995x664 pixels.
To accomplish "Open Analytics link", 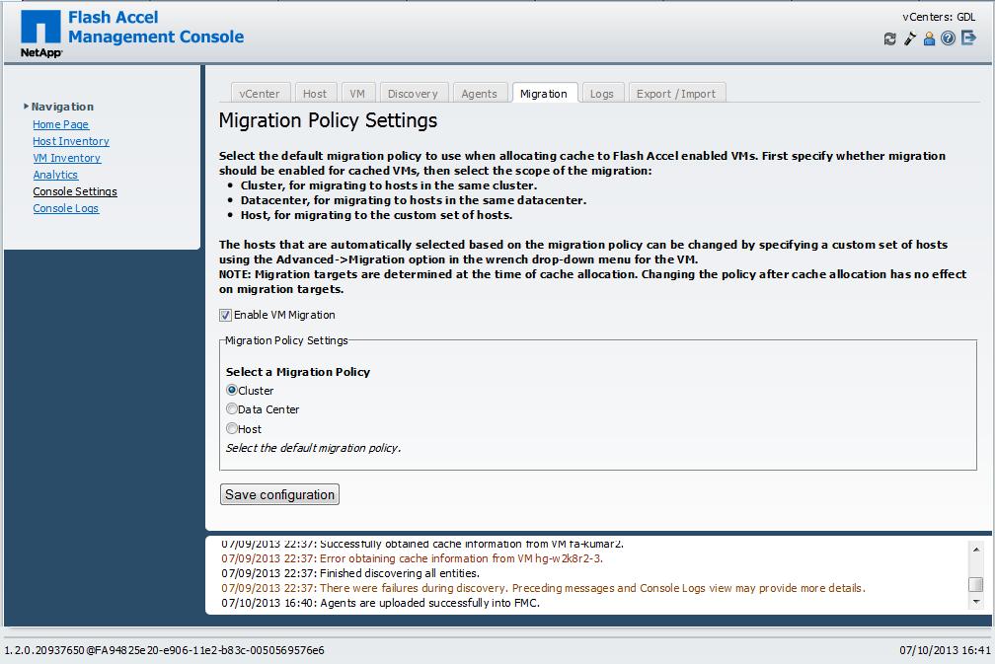I will click(x=55, y=175).
